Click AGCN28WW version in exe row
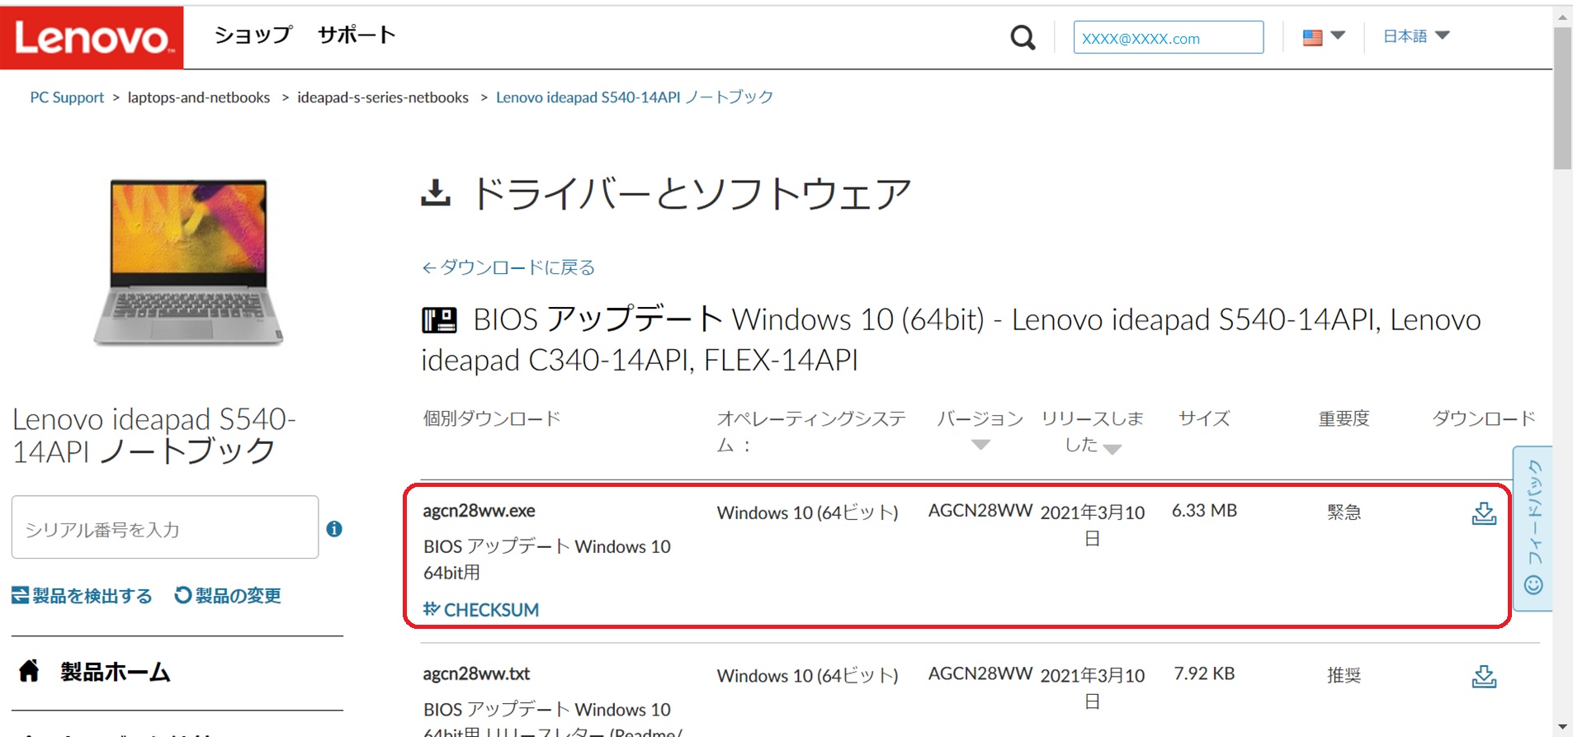The width and height of the screenshot is (1573, 737). point(980,511)
